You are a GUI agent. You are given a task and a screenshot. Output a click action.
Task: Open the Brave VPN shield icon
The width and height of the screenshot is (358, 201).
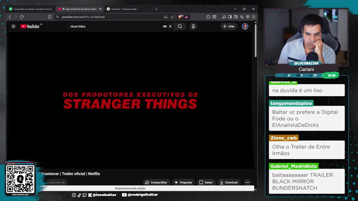coord(248,17)
